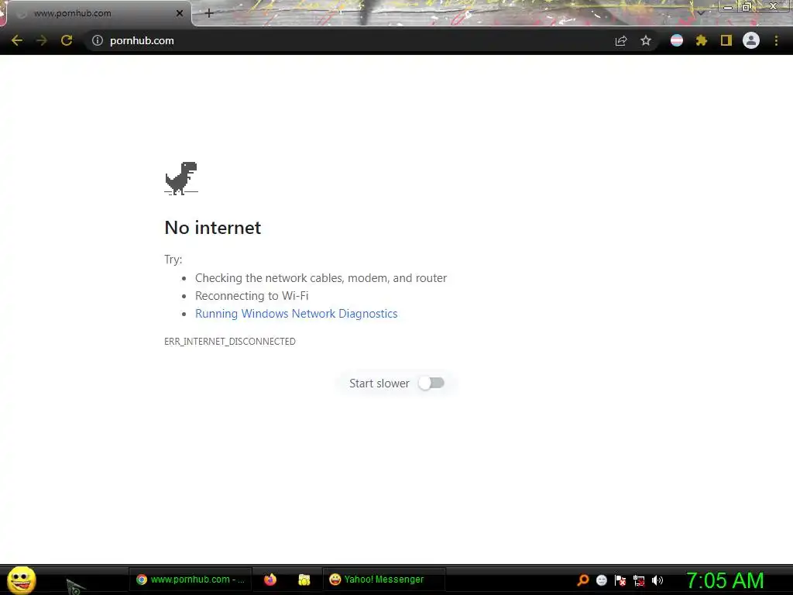The width and height of the screenshot is (793, 595).
Task: Open the profile avatar menu
Action: 751,40
